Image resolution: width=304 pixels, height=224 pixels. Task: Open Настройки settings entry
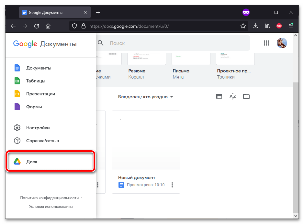coord(38,128)
